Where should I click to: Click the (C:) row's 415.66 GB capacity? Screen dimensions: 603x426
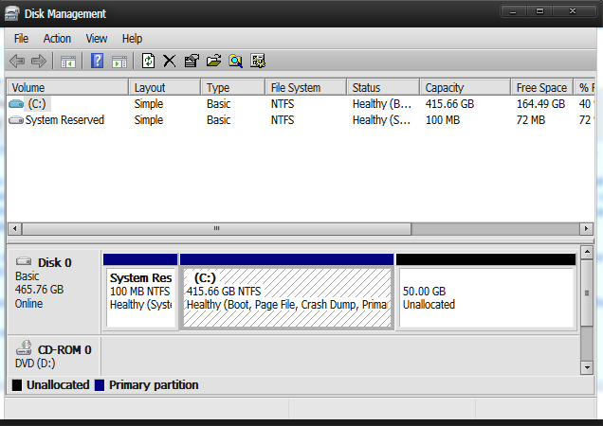point(449,104)
